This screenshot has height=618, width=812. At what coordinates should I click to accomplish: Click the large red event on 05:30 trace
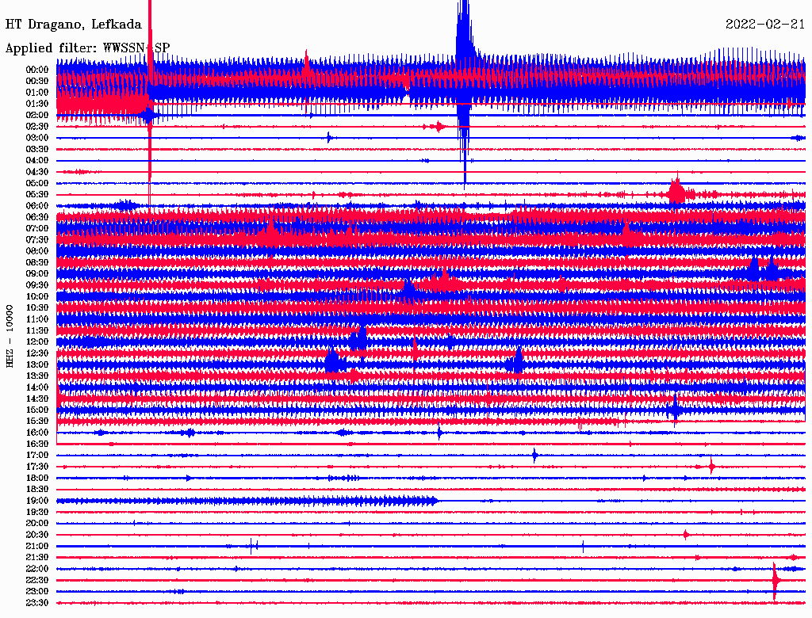tap(676, 193)
